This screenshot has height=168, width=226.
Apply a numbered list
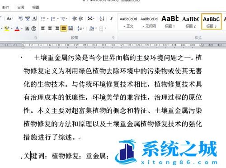(x=53, y=19)
